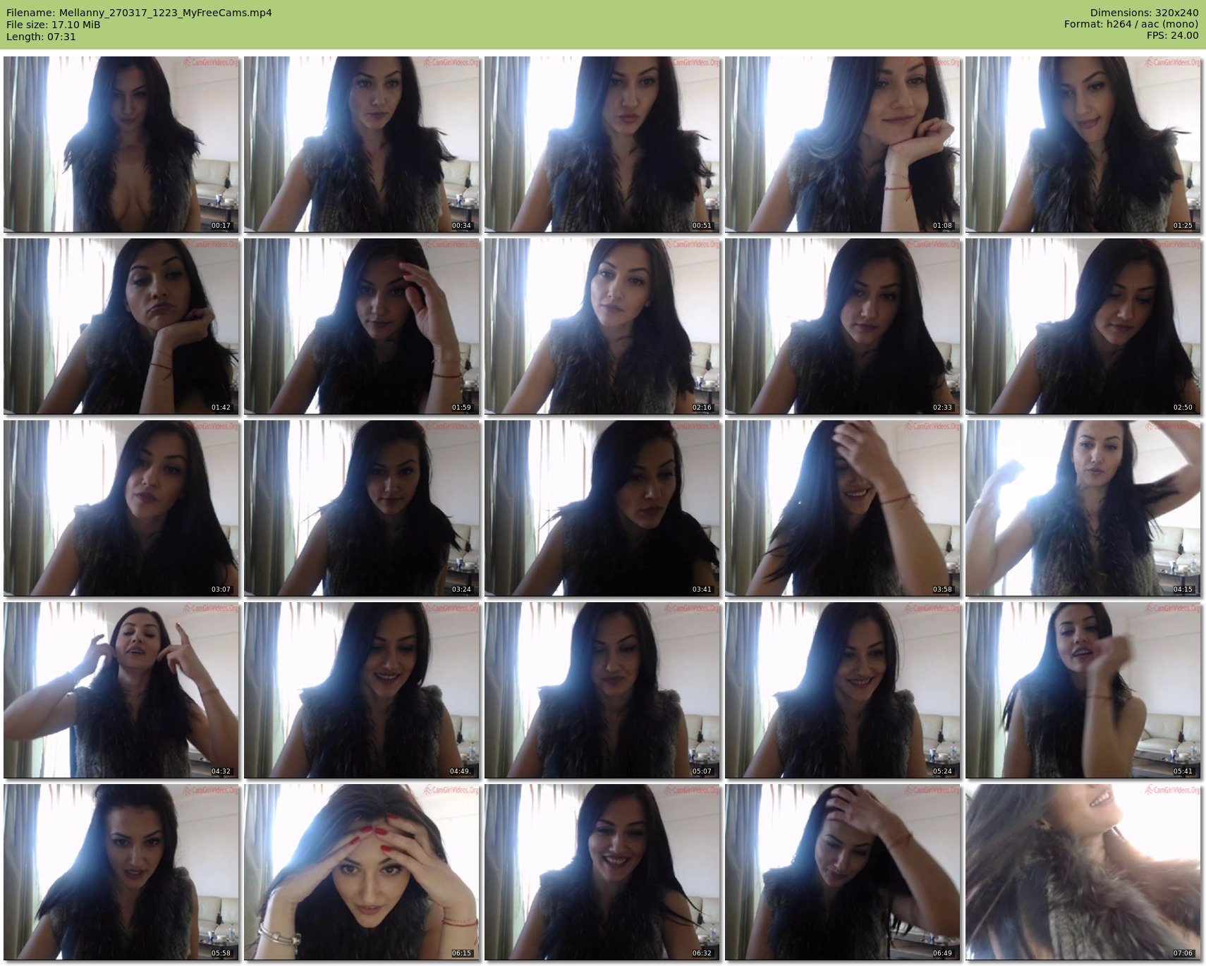Viewport: 1206px width, 966px height.
Task: View the frame marked 05:58
Action: [x=121, y=872]
